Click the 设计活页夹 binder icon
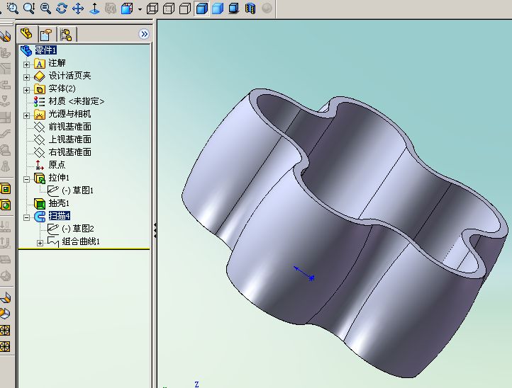 (40, 76)
